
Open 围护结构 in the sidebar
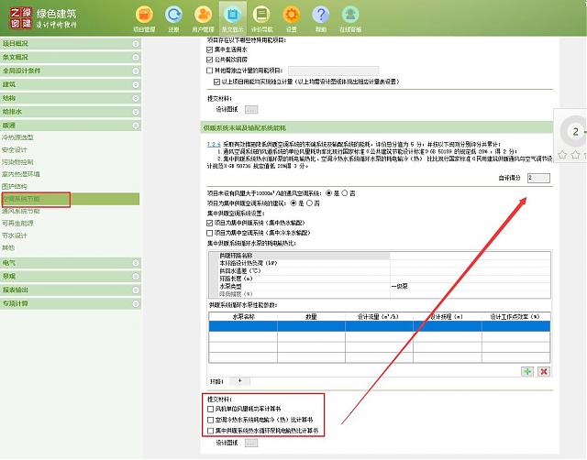(15, 187)
